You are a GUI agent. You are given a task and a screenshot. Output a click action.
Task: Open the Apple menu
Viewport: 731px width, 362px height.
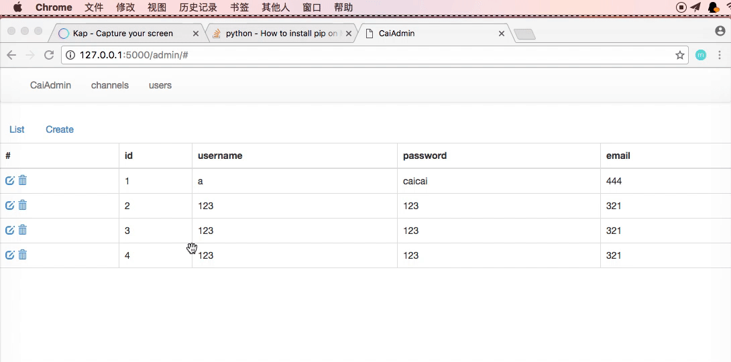17,7
